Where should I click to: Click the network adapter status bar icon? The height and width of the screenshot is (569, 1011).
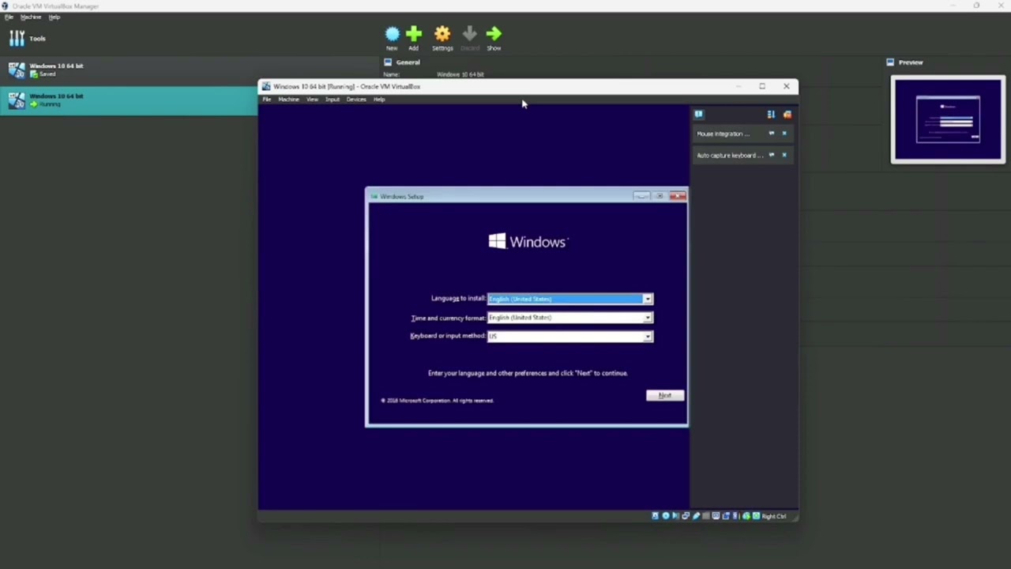pyautogui.click(x=686, y=516)
